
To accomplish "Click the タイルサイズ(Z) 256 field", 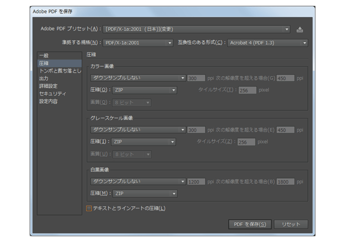I will (x=246, y=142).
